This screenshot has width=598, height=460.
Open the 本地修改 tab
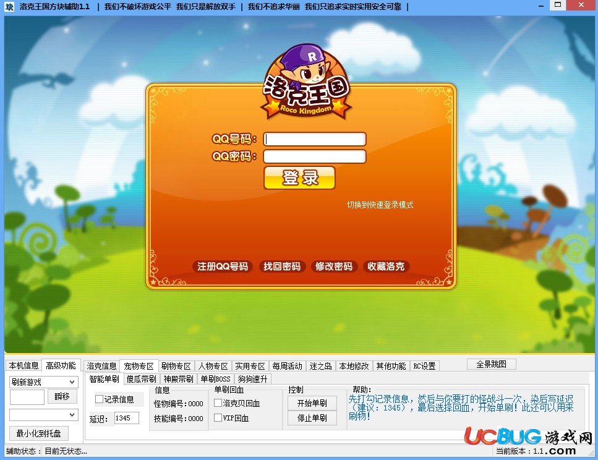[x=354, y=366]
